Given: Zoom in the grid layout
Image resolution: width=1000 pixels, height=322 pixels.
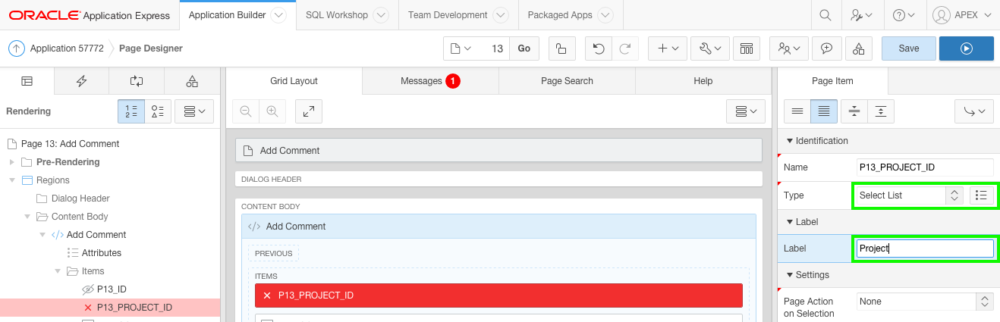Looking at the screenshot, I should click(x=272, y=111).
